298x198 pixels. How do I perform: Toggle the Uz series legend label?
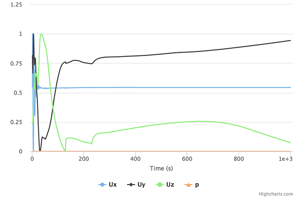click(x=171, y=185)
